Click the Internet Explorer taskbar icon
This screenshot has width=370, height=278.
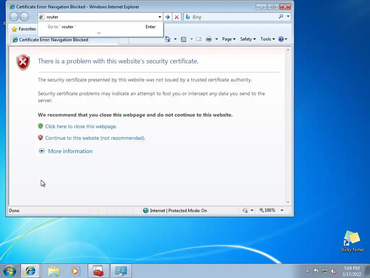pyautogui.click(x=30, y=271)
